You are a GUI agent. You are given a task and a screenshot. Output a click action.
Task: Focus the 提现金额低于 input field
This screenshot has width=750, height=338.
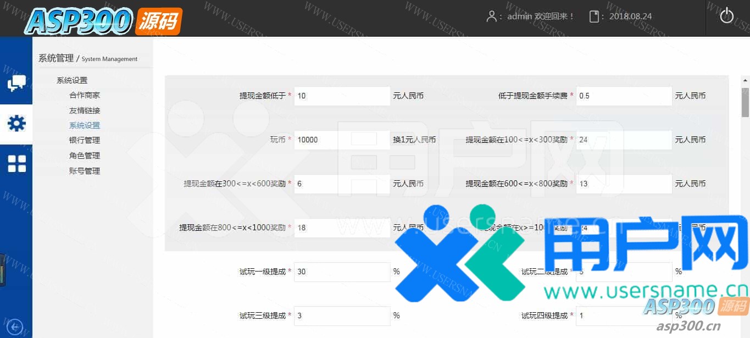(342, 96)
